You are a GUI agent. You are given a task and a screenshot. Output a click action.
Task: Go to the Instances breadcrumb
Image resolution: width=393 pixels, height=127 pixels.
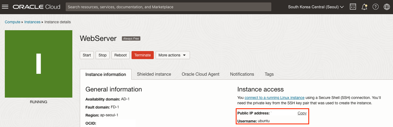click(32, 22)
